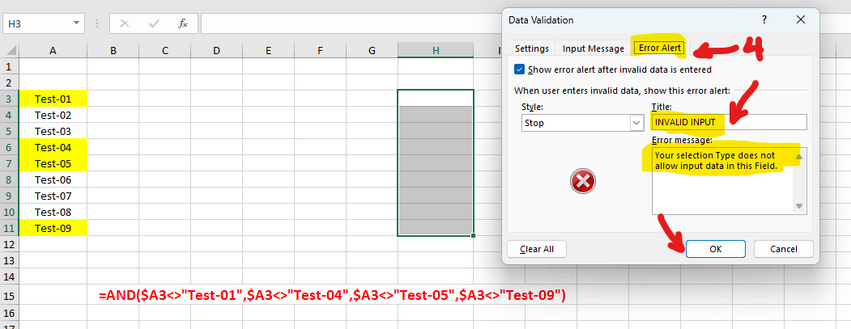The width and height of the screenshot is (851, 329).
Task: Open the Insert Function fx button
Action: click(x=183, y=24)
